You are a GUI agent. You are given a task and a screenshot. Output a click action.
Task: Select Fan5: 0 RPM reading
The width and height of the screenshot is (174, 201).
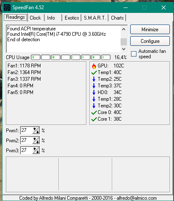20,92
